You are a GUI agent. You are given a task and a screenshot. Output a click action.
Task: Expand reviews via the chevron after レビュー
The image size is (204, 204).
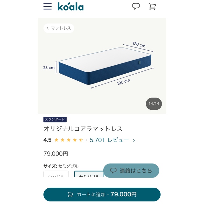click(134, 140)
